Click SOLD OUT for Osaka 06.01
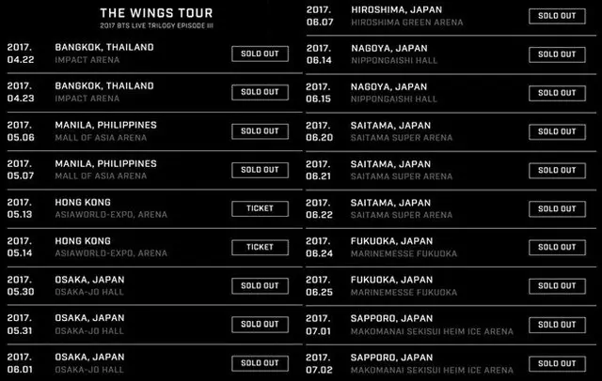Image resolution: width=602 pixels, height=381 pixels. coord(260,363)
